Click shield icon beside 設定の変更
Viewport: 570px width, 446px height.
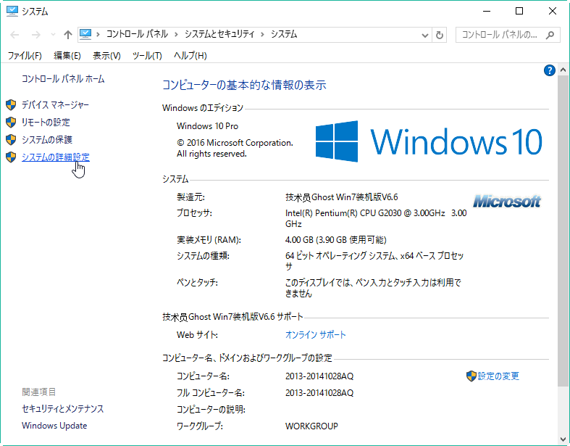pyautogui.click(x=471, y=376)
